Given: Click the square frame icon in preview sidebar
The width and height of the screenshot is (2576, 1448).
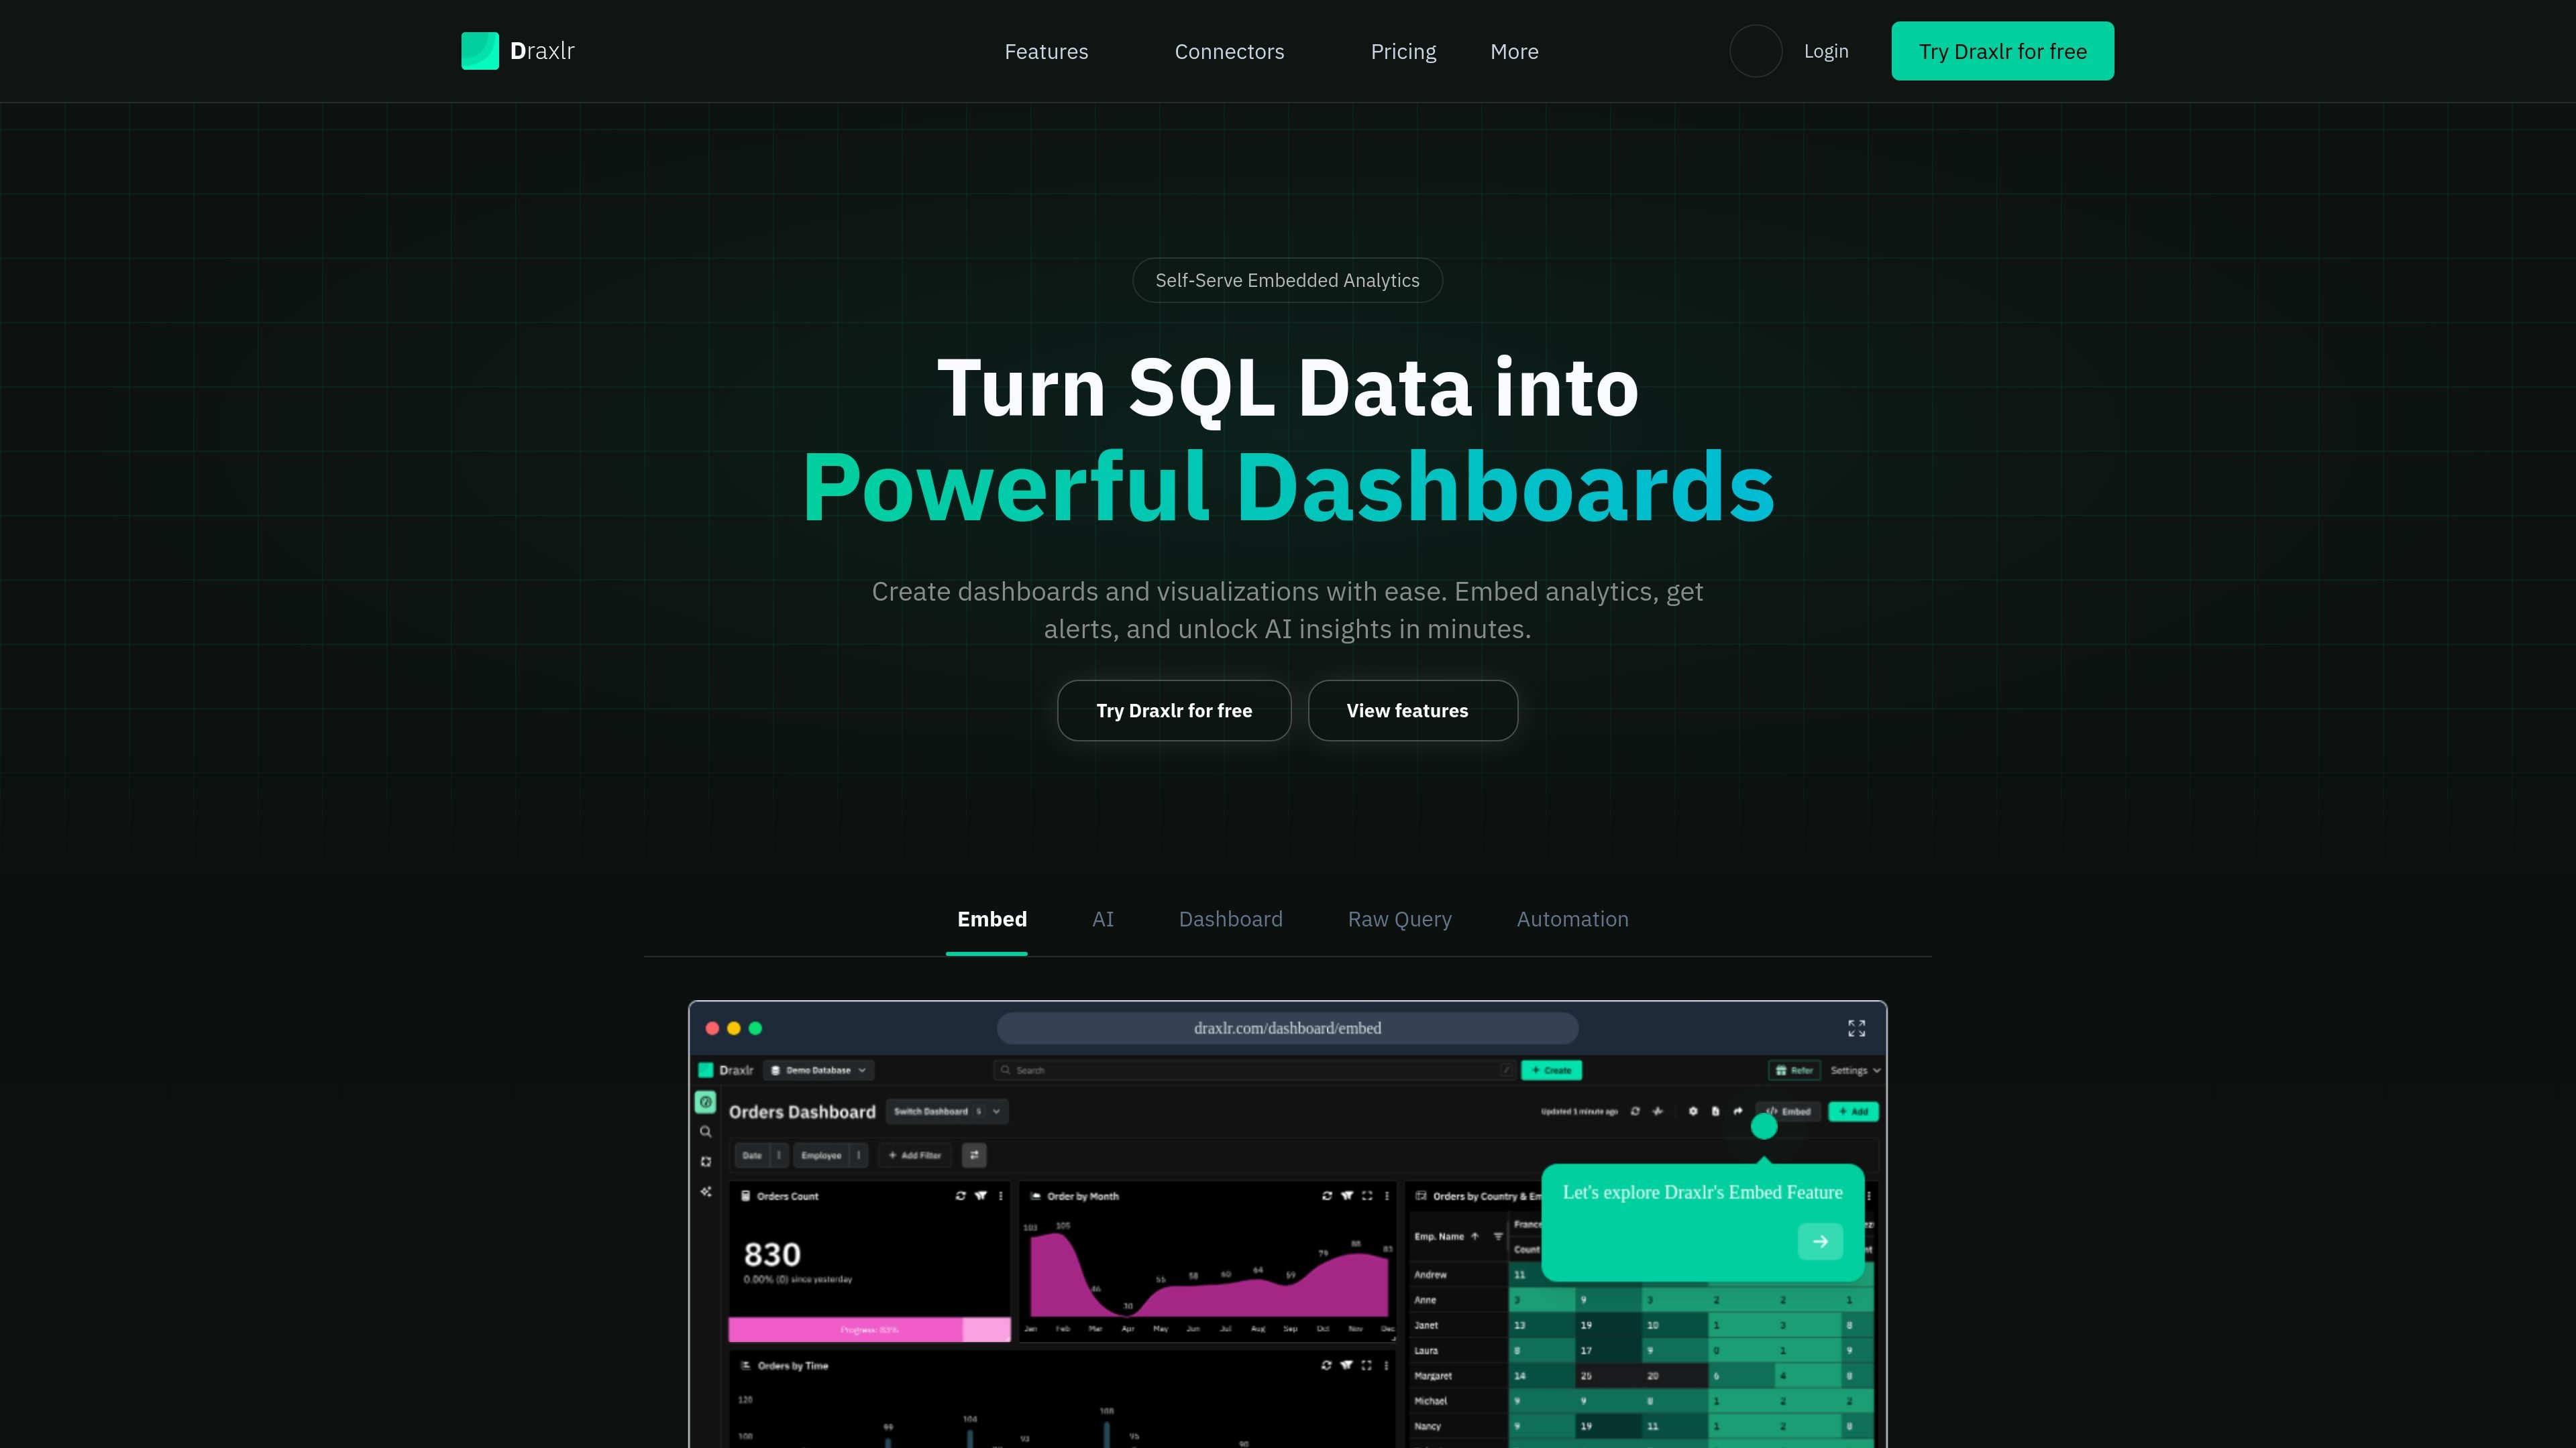Looking at the screenshot, I should (x=706, y=1161).
